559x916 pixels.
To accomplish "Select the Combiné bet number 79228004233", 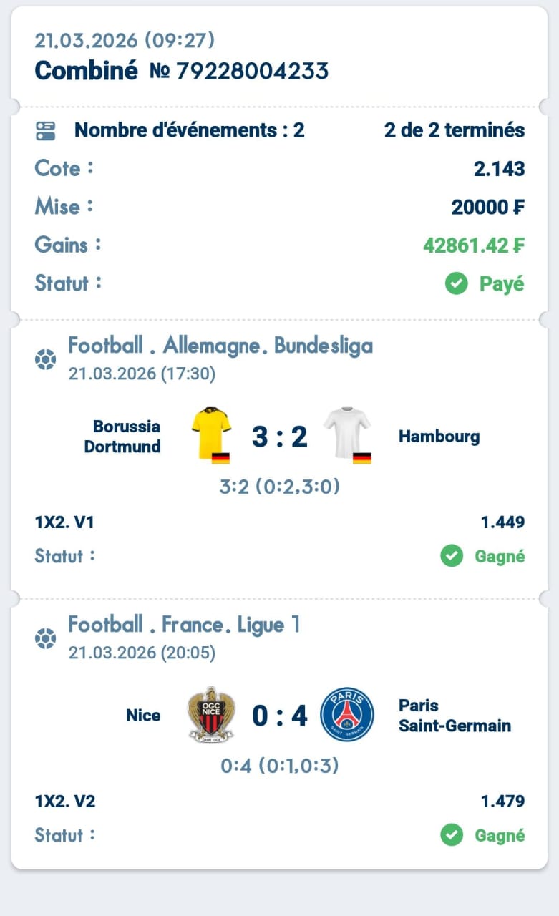I will point(239,71).
